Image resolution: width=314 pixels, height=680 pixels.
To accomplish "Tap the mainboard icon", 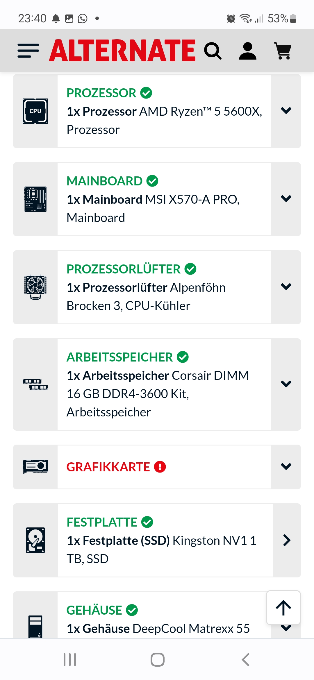I will pyautogui.click(x=35, y=199).
